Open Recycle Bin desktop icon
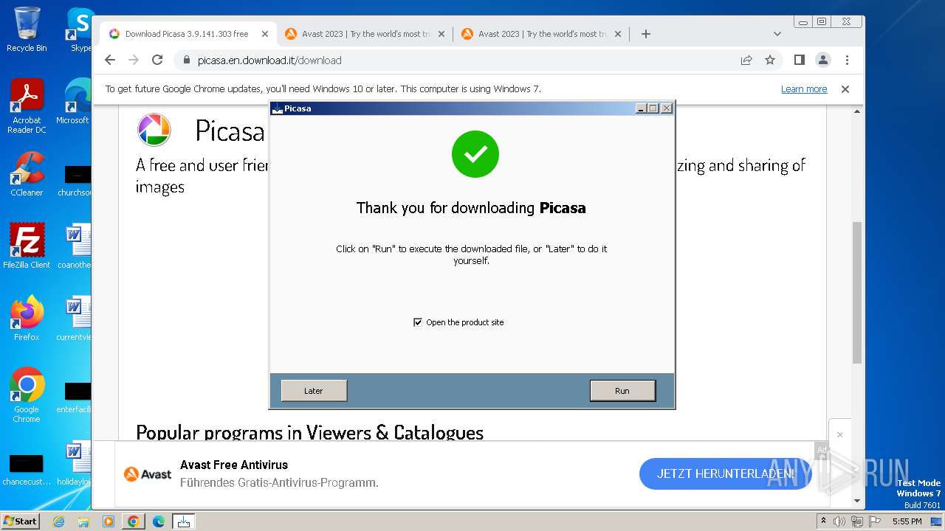945x531 pixels. (27, 29)
